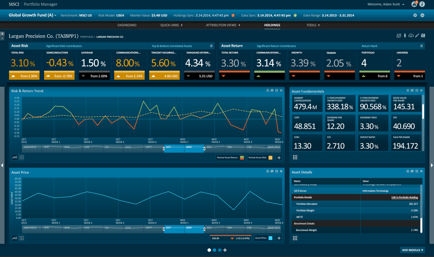The width and height of the screenshot is (434, 257).
Task: Switch Asset Price to grid view
Action: pyautogui.click(x=21, y=238)
